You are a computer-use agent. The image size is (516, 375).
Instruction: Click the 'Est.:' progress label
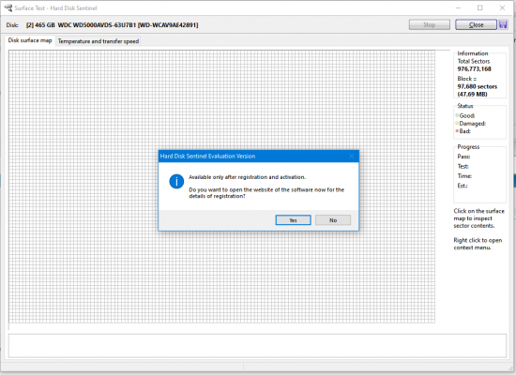pos(463,186)
